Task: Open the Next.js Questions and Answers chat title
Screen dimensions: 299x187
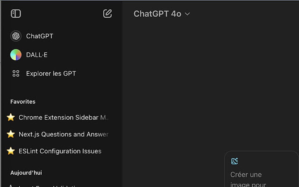Action: tap(63, 134)
